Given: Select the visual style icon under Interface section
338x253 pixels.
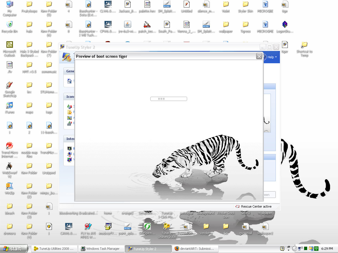Looking at the screenshot, I should point(70,160).
